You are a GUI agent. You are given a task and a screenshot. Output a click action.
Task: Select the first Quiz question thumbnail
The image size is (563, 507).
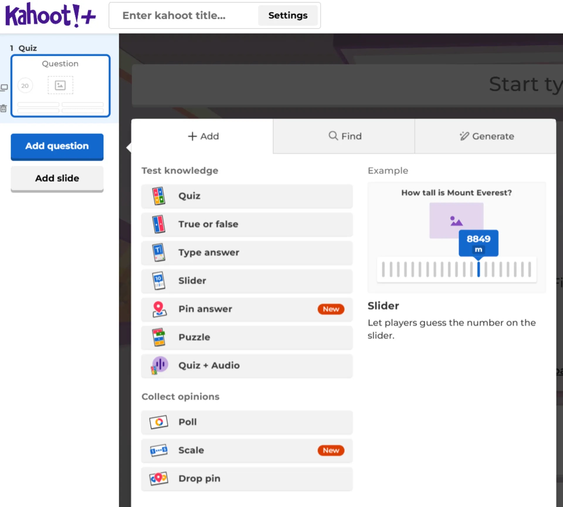(60, 86)
